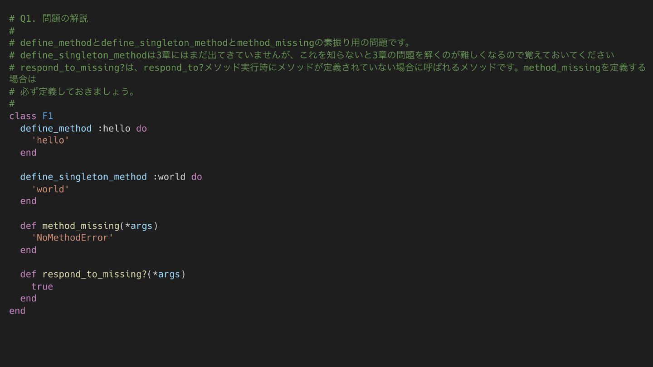
Task: Click respond_to_missing? name in its def line
Action: tap(94, 274)
